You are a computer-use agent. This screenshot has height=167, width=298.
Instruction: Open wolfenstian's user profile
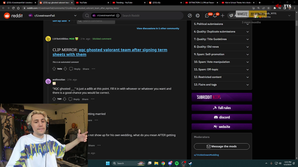click(x=59, y=79)
